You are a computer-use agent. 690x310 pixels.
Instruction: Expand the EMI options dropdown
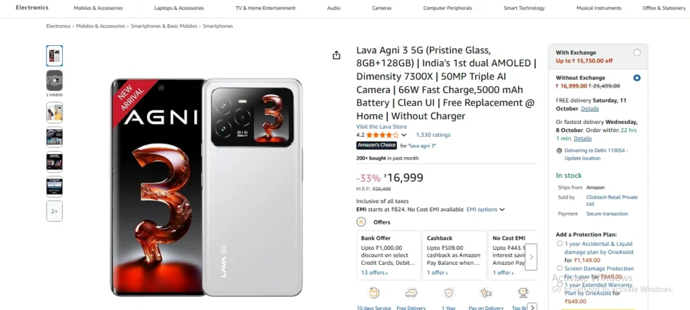click(x=485, y=210)
